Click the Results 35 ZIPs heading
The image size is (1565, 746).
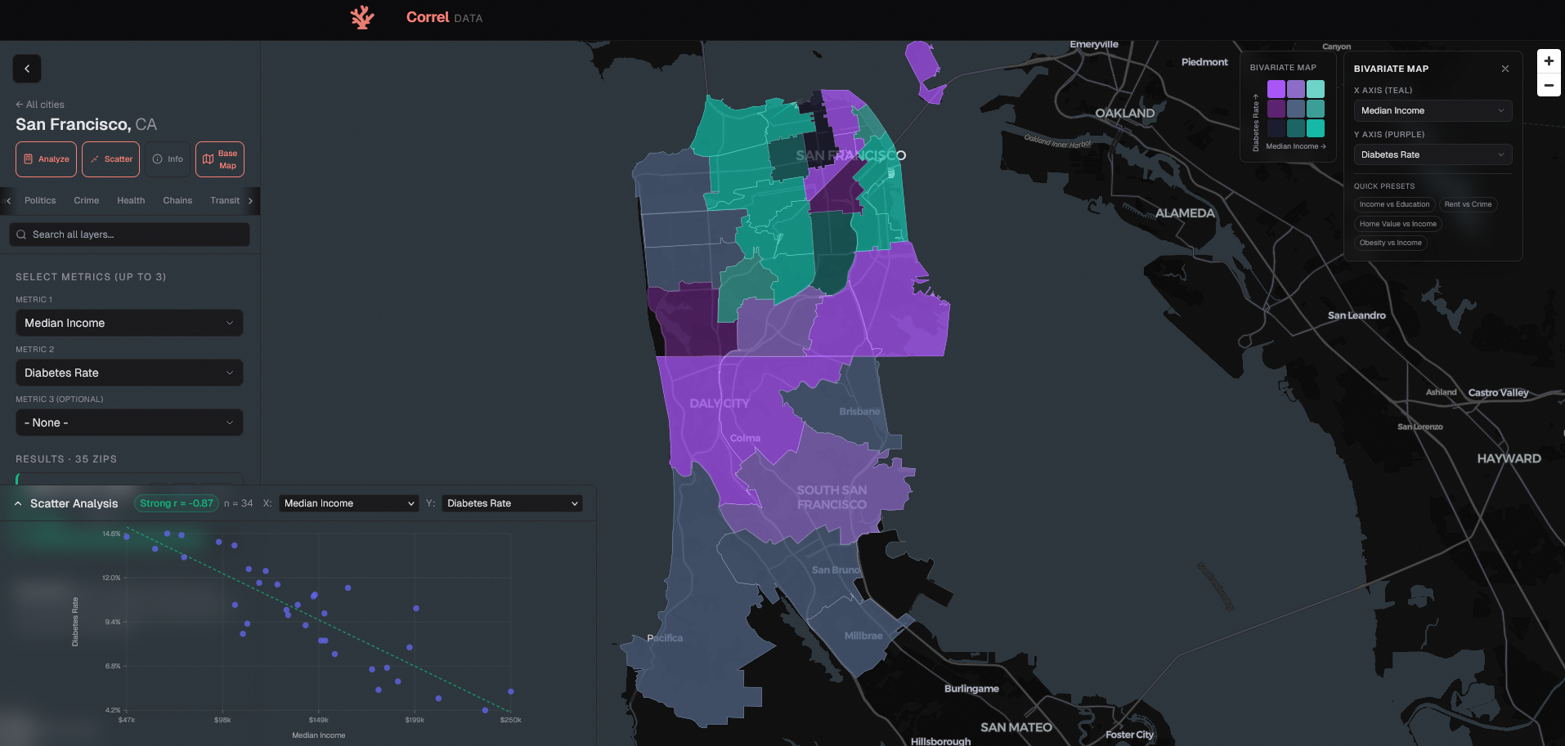[x=66, y=459]
